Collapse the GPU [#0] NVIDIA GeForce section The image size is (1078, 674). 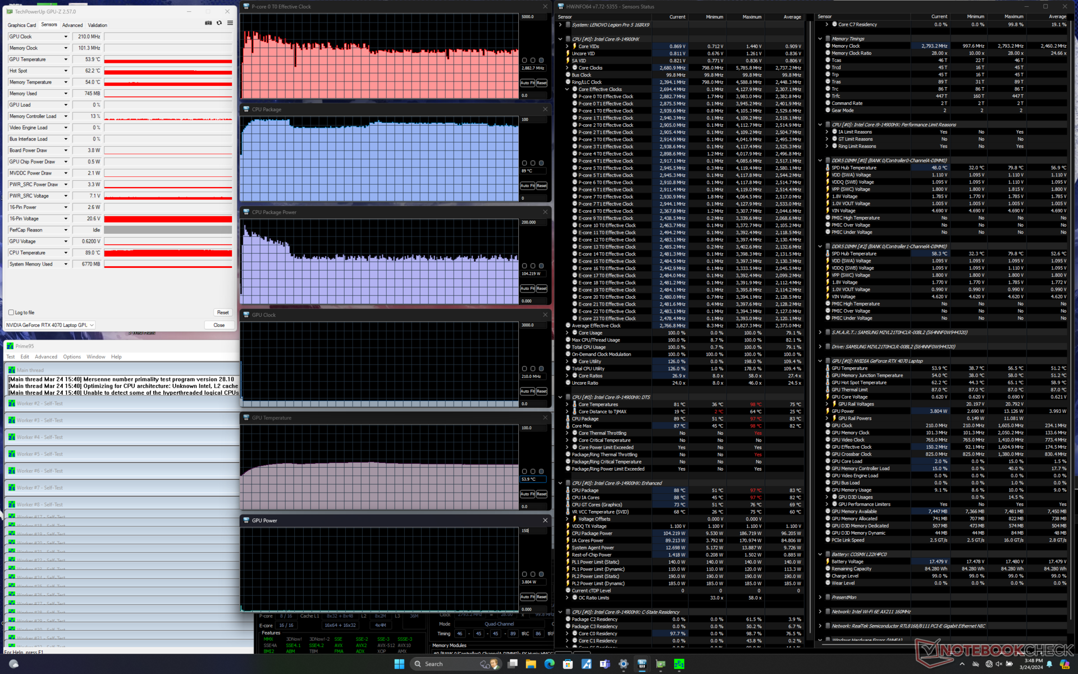[820, 361]
